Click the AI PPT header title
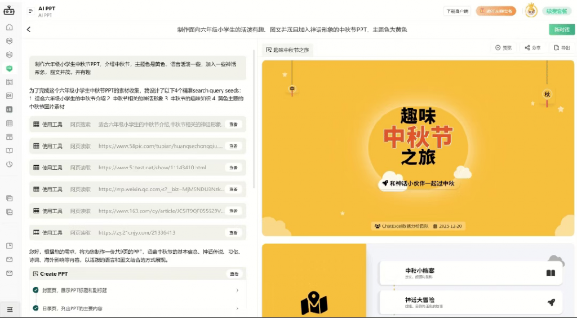Viewport: 577px width, 318px height. pyautogui.click(x=47, y=8)
